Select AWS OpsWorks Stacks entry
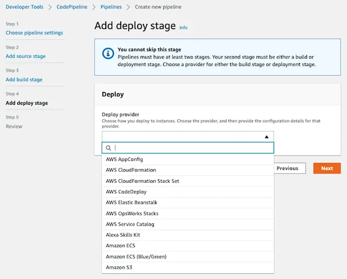 click(187, 214)
